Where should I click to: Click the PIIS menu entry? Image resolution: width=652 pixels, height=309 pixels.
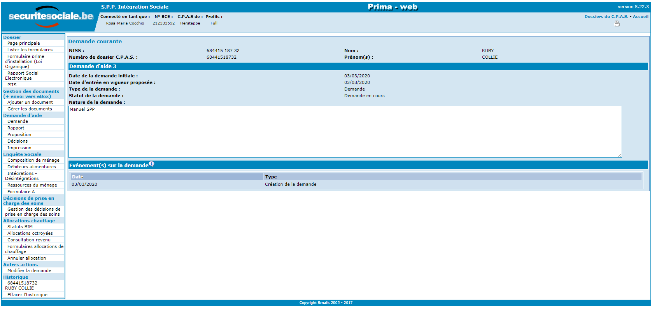(x=12, y=85)
